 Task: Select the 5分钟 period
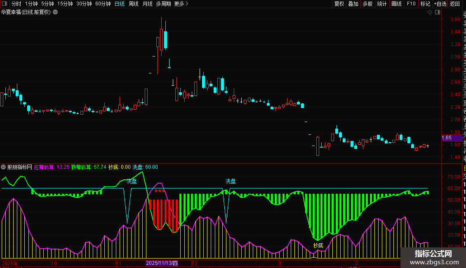47,4
